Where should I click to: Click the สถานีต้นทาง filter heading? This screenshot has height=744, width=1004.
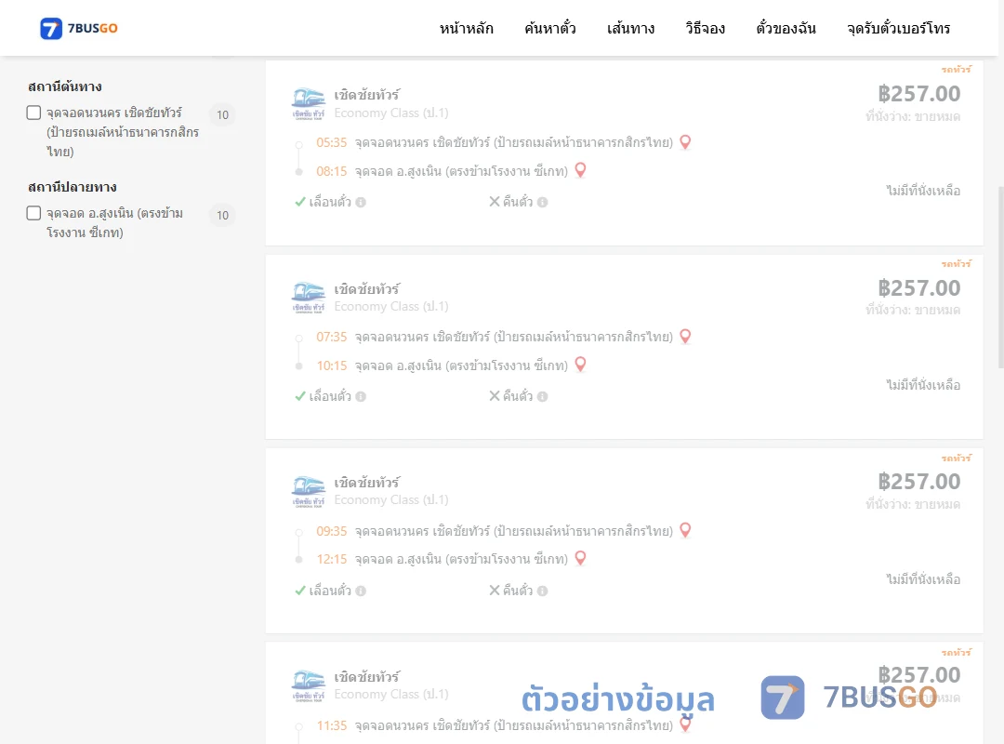(x=65, y=86)
